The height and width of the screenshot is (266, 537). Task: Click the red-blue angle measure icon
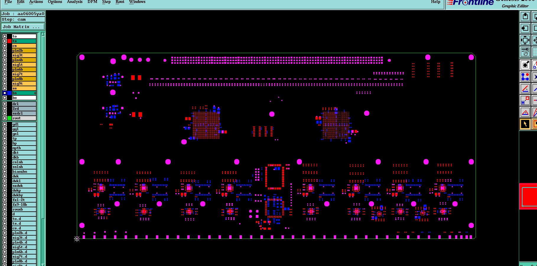tap(525, 89)
